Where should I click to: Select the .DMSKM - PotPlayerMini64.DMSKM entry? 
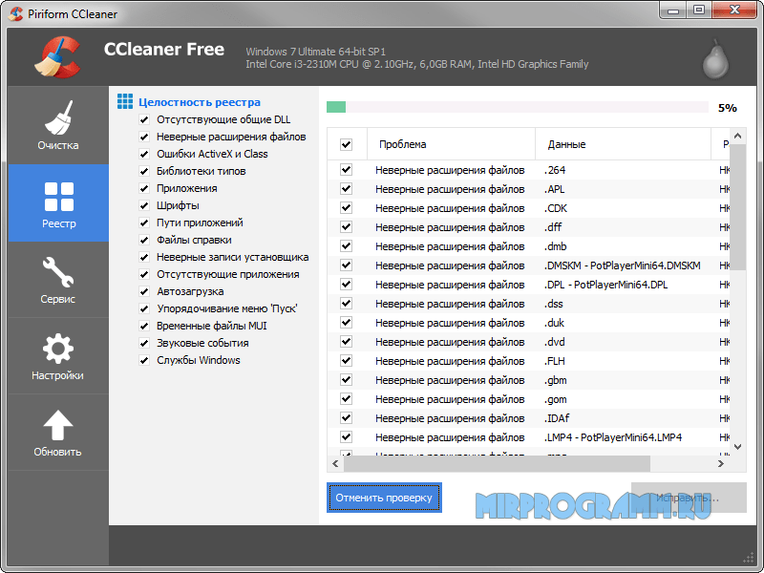(x=623, y=265)
